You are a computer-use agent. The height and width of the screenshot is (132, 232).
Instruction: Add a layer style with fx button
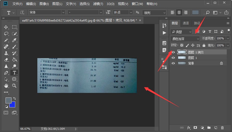[x=189, y=128]
